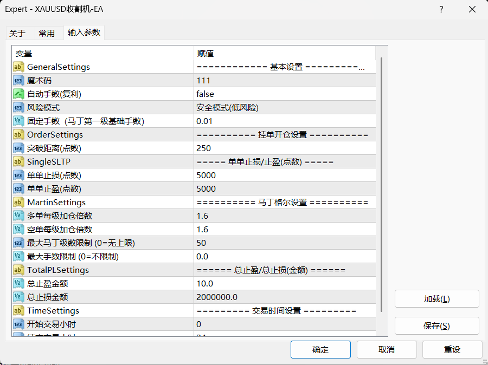Click the 保存(S) button
The height and width of the screenshot is (365, 488).
coord(436,326)
